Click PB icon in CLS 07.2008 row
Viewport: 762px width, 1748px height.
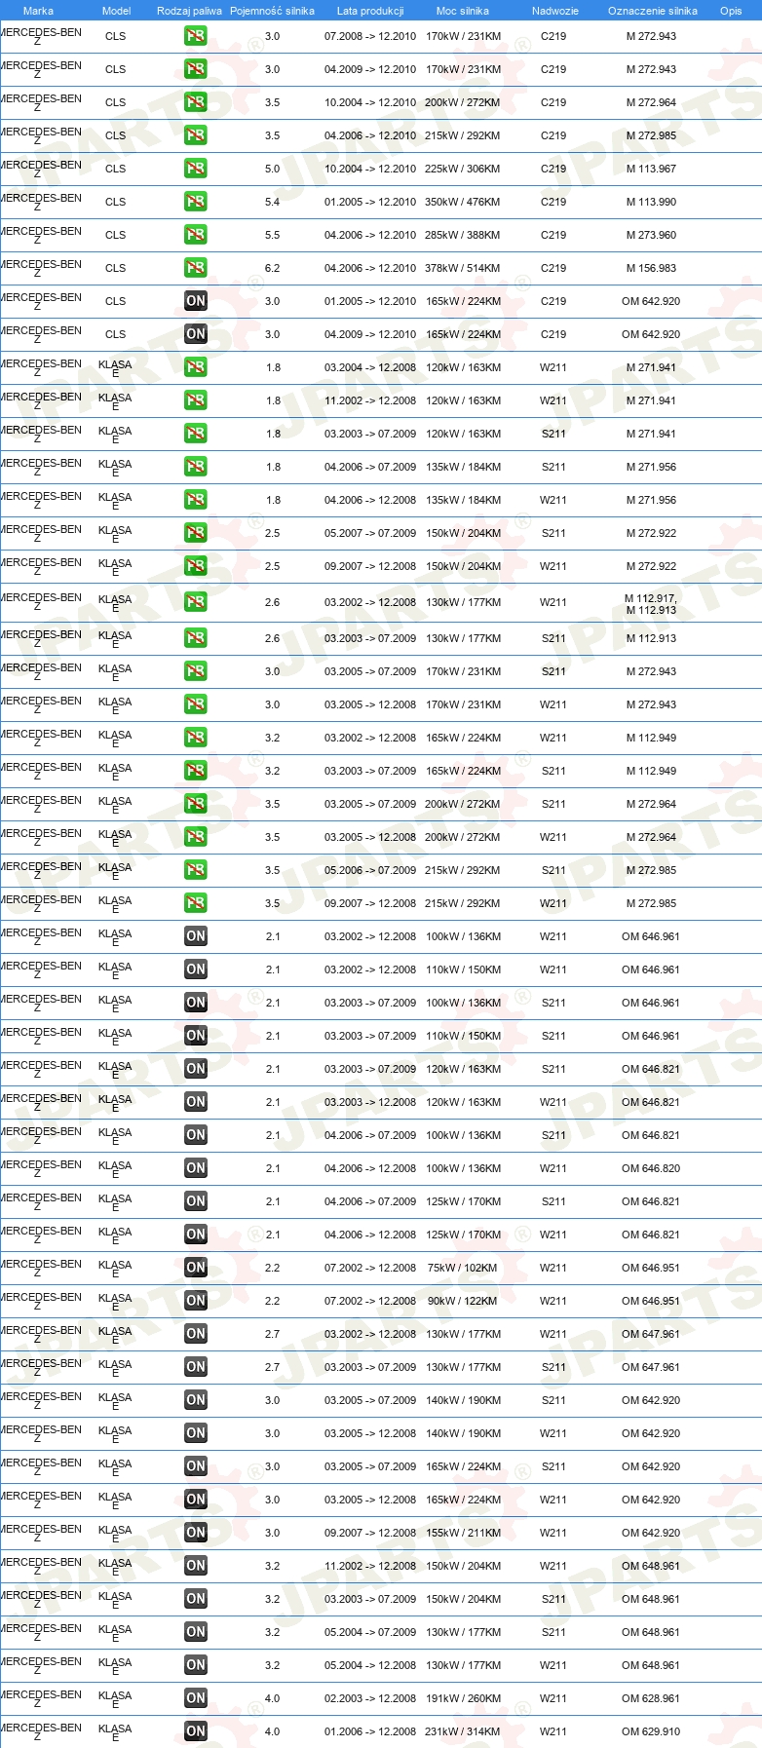(195, 36)
